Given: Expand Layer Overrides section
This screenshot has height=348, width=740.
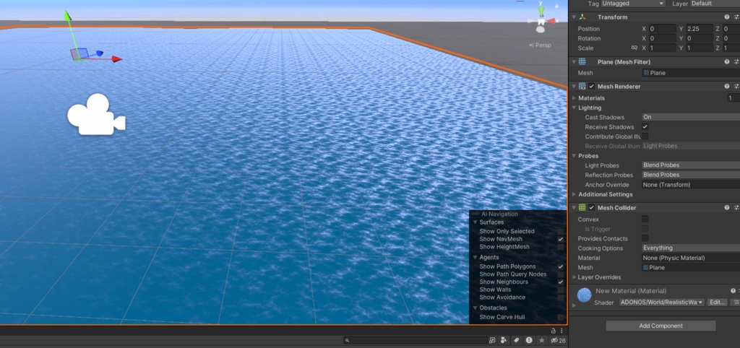Looking at the screenshot, I should point(575,277).
